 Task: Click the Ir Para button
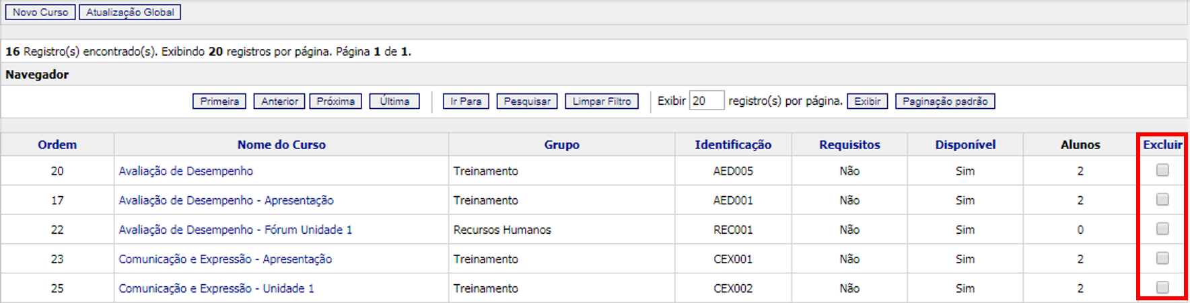coord(466,101)
